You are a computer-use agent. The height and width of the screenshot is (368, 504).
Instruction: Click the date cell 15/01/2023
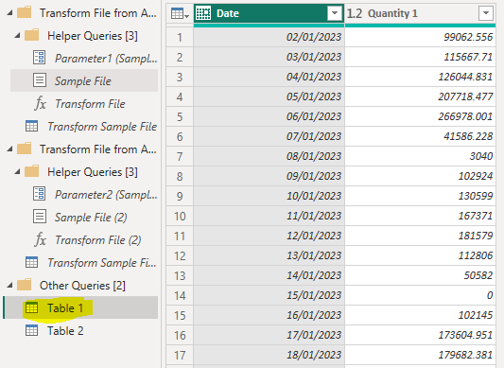point(269,295)
